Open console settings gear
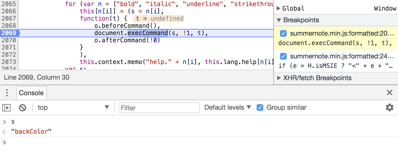The height and width of the screenshot is (152, 398). 389,107
